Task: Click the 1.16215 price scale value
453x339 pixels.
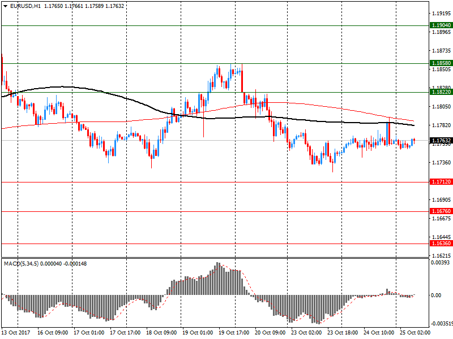Action: coord(441,256)
